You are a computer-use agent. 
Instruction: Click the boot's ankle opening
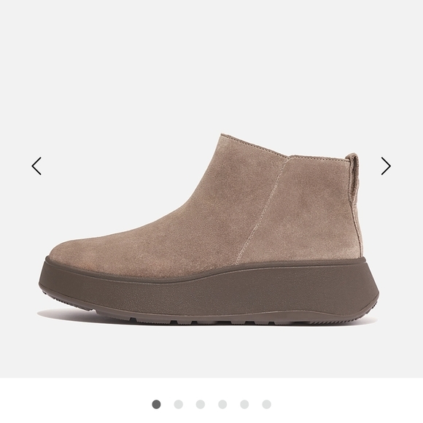click(287, 148)
